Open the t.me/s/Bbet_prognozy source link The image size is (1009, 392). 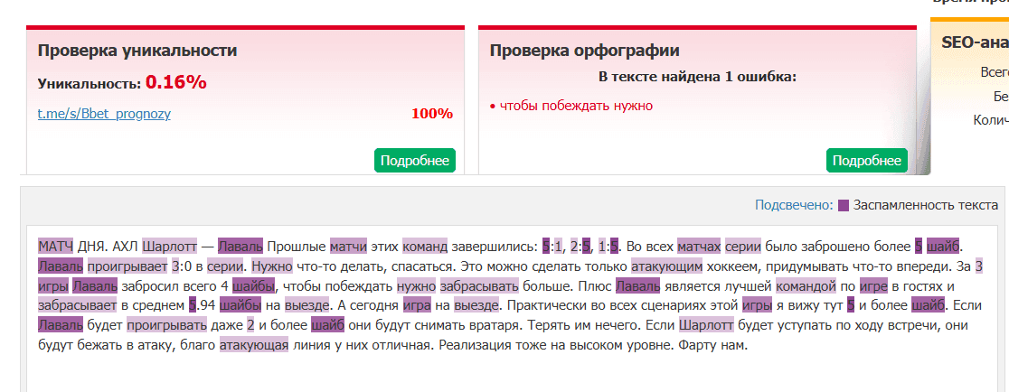(104, 115)
